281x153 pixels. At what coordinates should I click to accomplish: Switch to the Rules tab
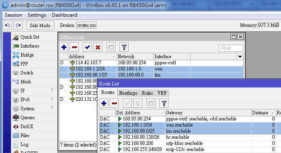point(147,93)
